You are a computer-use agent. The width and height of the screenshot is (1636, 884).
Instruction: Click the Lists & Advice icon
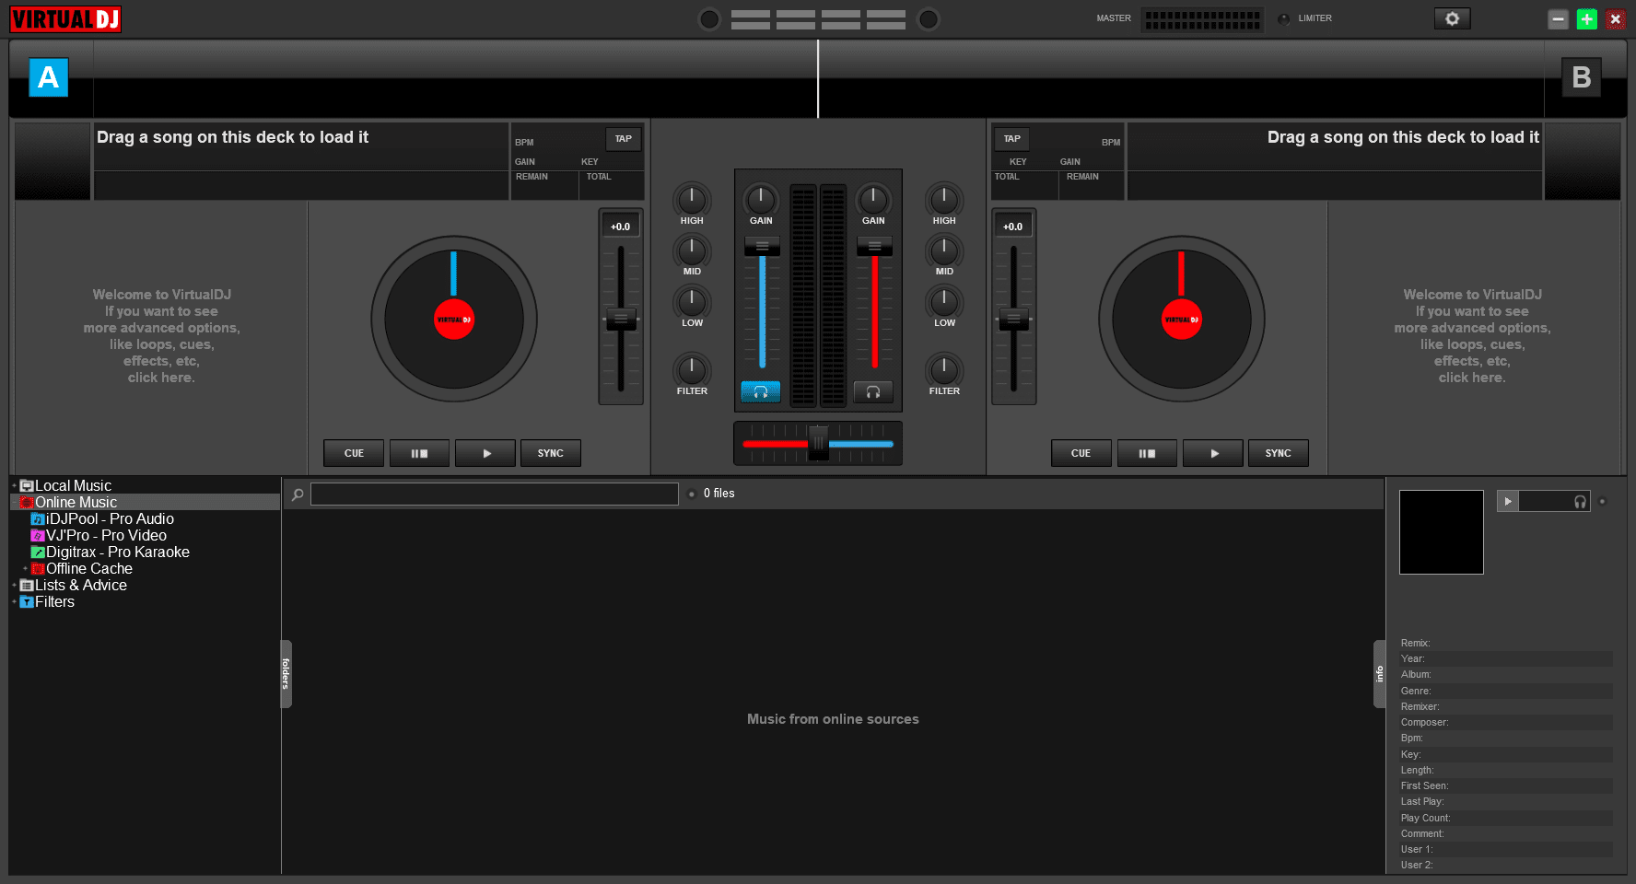pos(27,586)
